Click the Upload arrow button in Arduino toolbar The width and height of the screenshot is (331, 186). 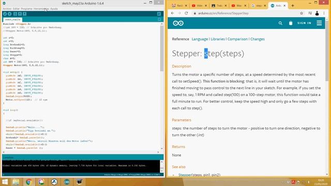(x=9, y=14)
